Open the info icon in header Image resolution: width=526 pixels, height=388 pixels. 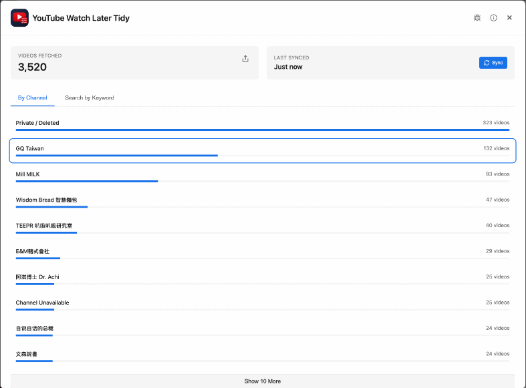(x=493, y=18)
